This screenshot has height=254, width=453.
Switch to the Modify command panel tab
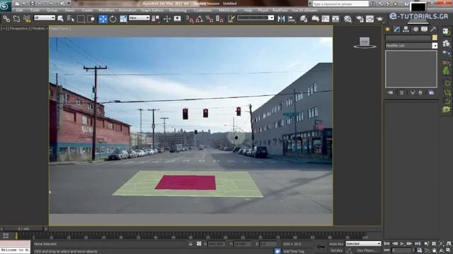(x=397, y=29)
